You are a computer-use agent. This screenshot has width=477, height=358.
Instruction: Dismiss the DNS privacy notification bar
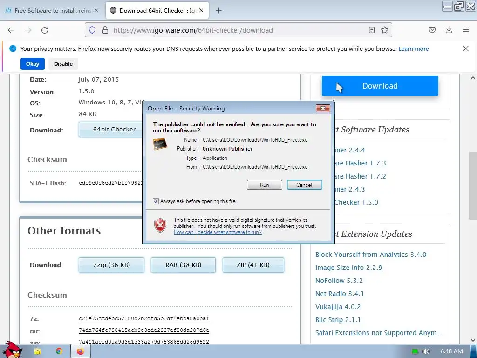(x=465, y=48)
